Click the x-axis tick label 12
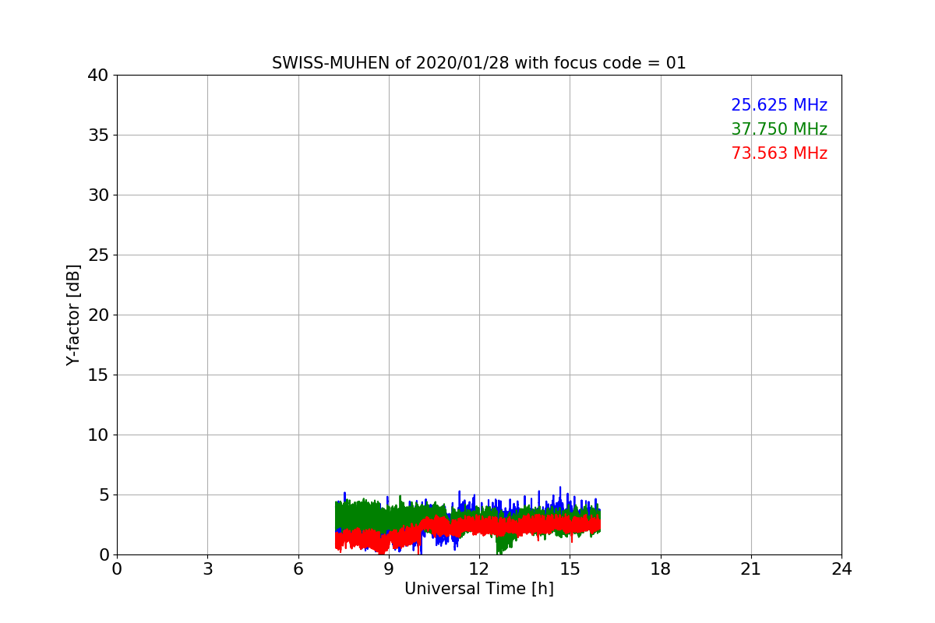The height and width of the screenshot is (623, 935). click(479, 569)
